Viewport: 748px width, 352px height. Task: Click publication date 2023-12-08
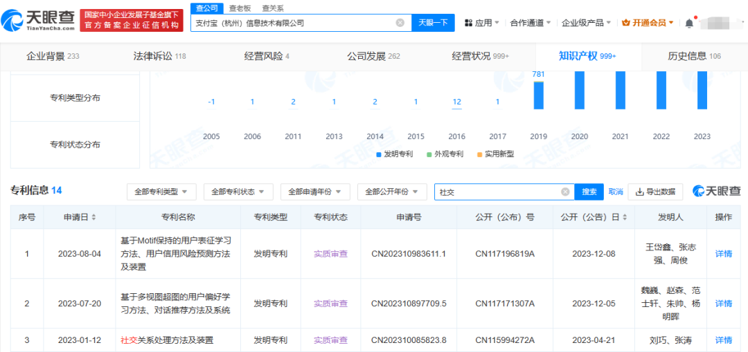click(x=594, y=254)
